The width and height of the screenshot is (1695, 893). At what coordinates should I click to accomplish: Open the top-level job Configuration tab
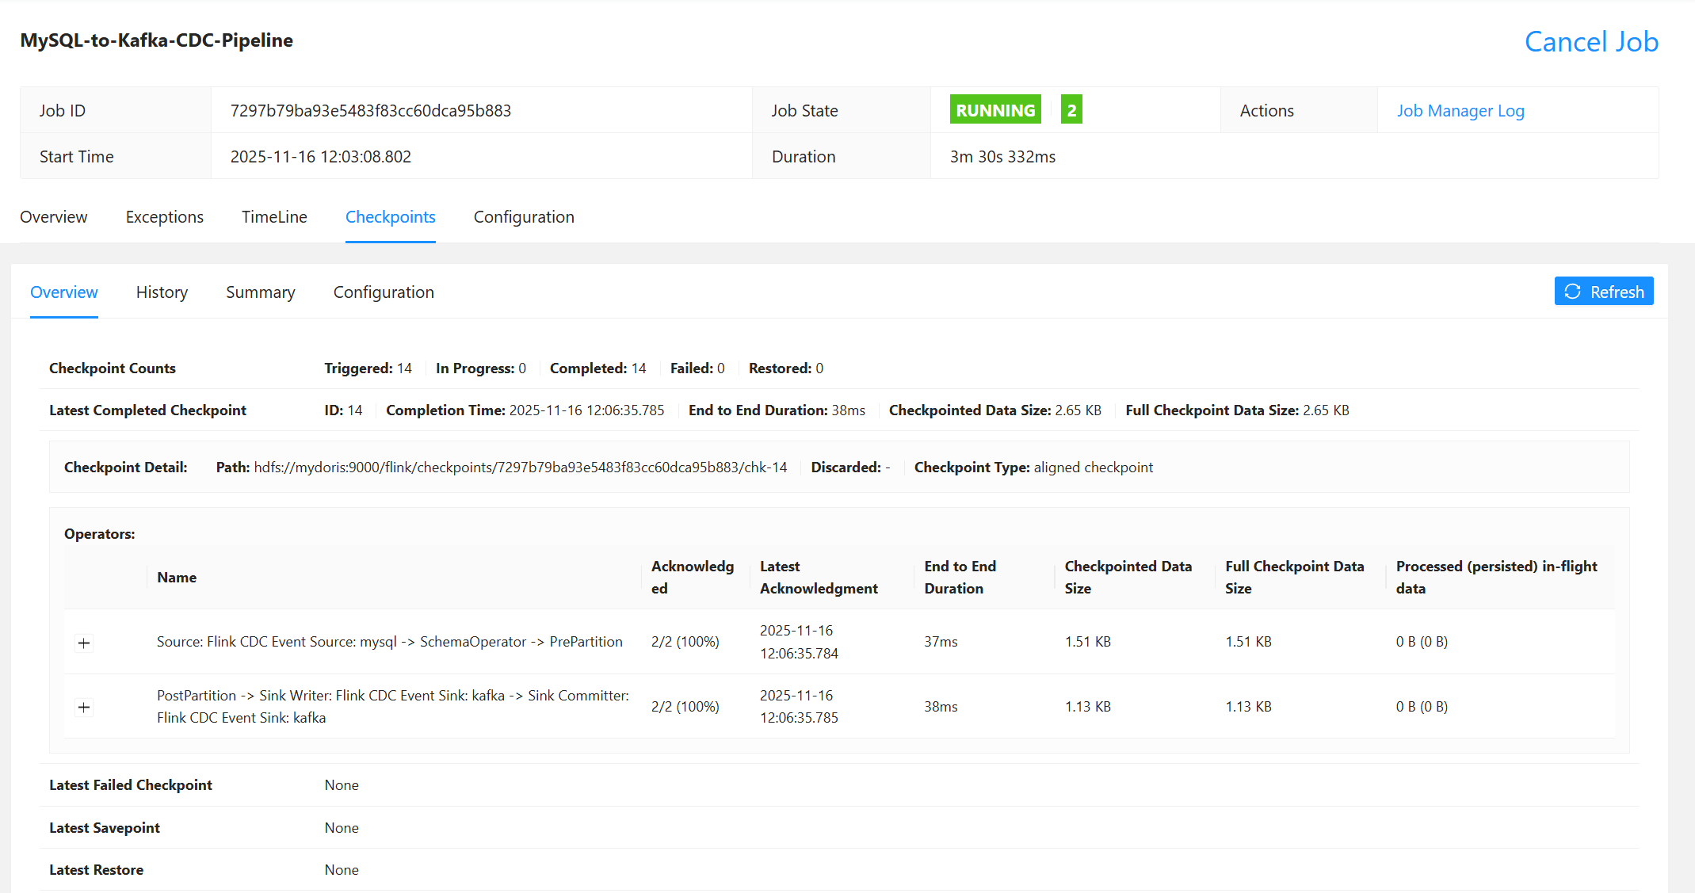click(x=523, y=217)
